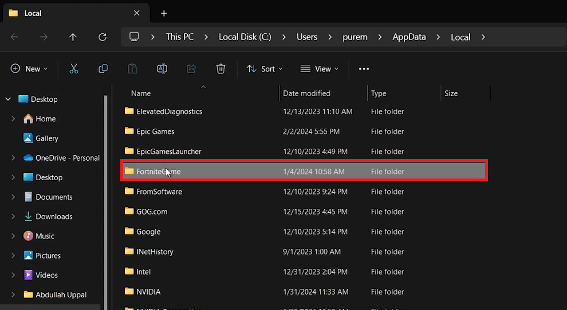Open the See more ellipsis menu
This screenshot has height=310, width=567.
tap(364, 69)
